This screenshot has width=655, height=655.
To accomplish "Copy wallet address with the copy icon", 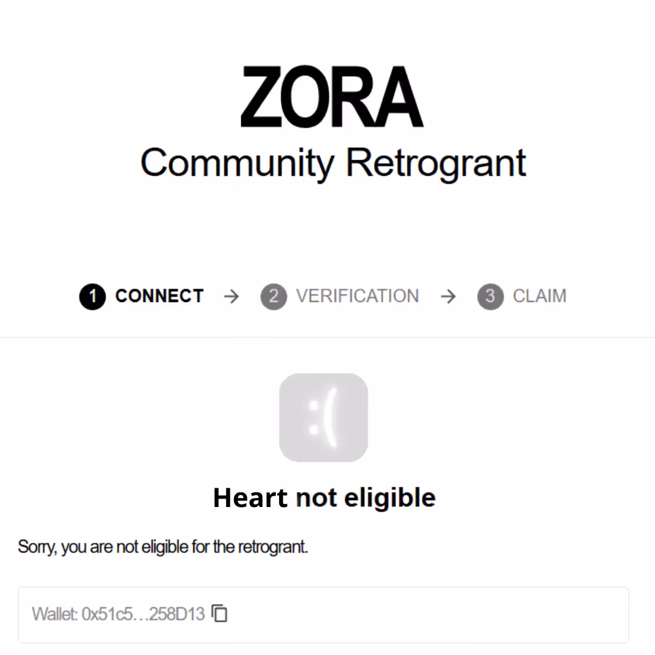I will click(220, 613).
